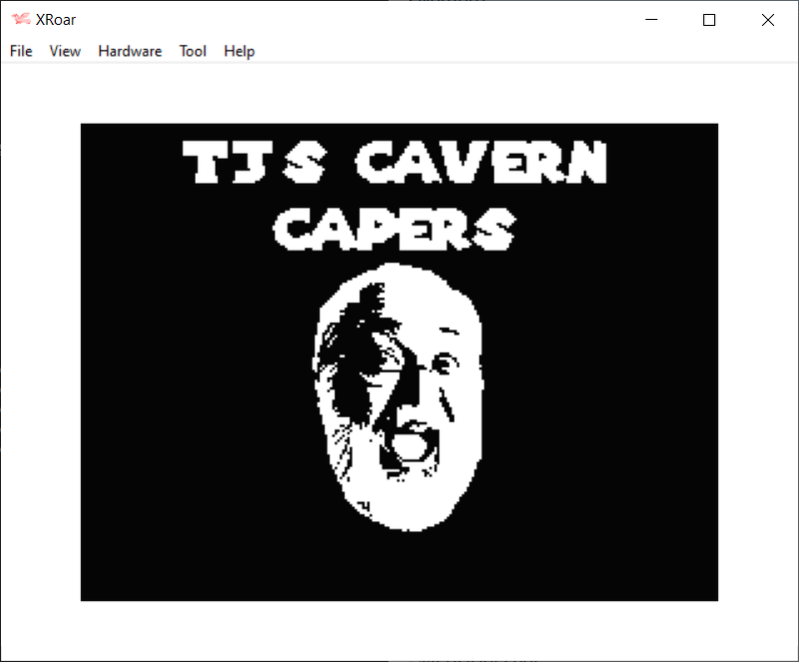Click the XRoar window title text
The image size is (799, 662).
(56, 20)
